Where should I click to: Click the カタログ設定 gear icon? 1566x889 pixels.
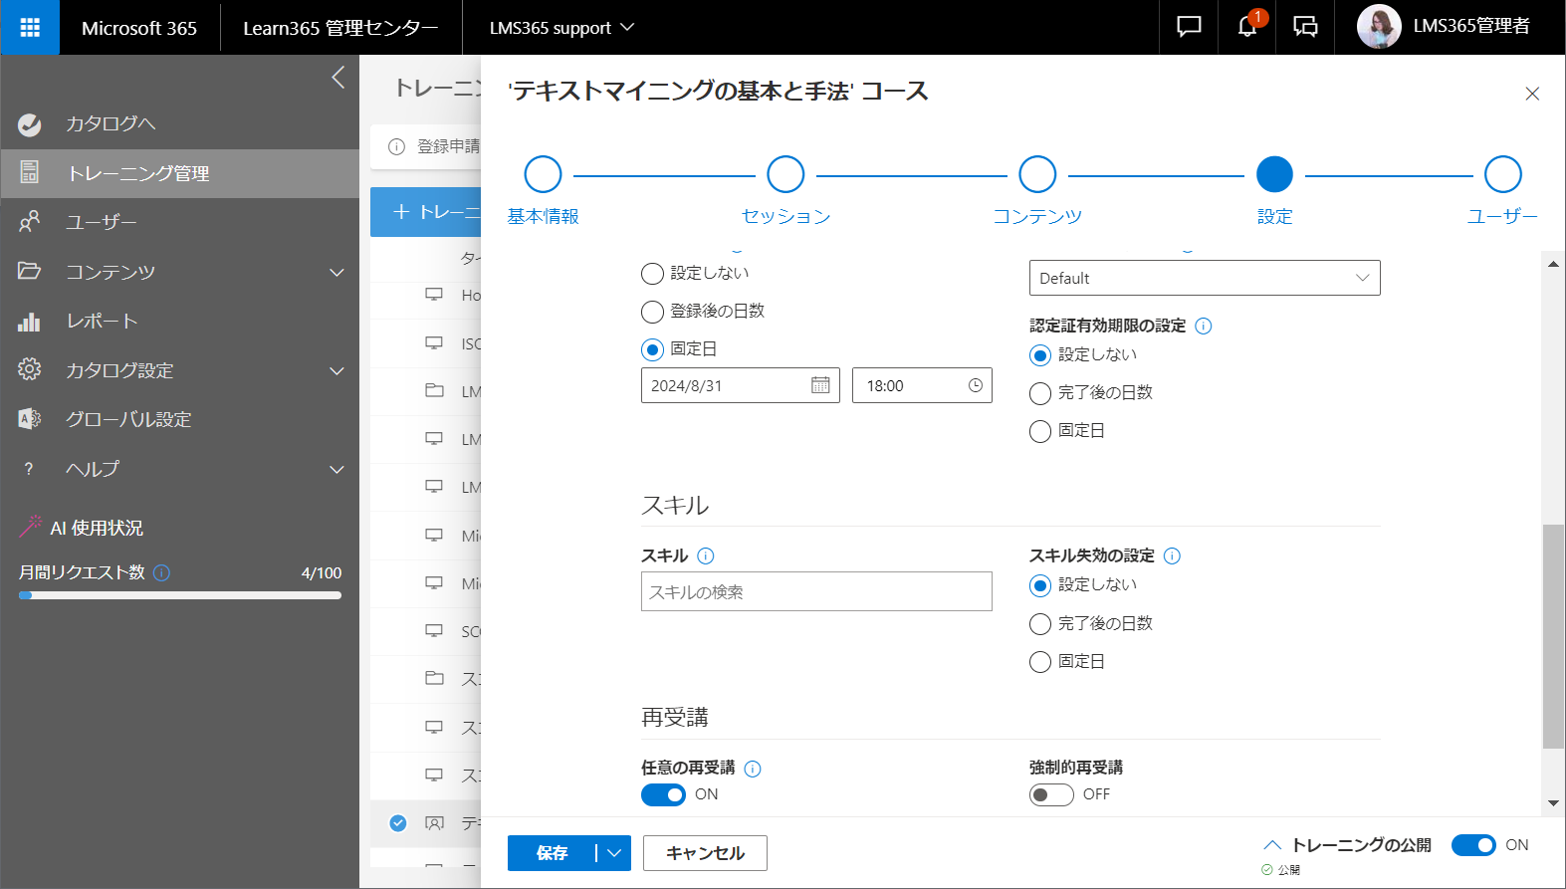(30, 369)
